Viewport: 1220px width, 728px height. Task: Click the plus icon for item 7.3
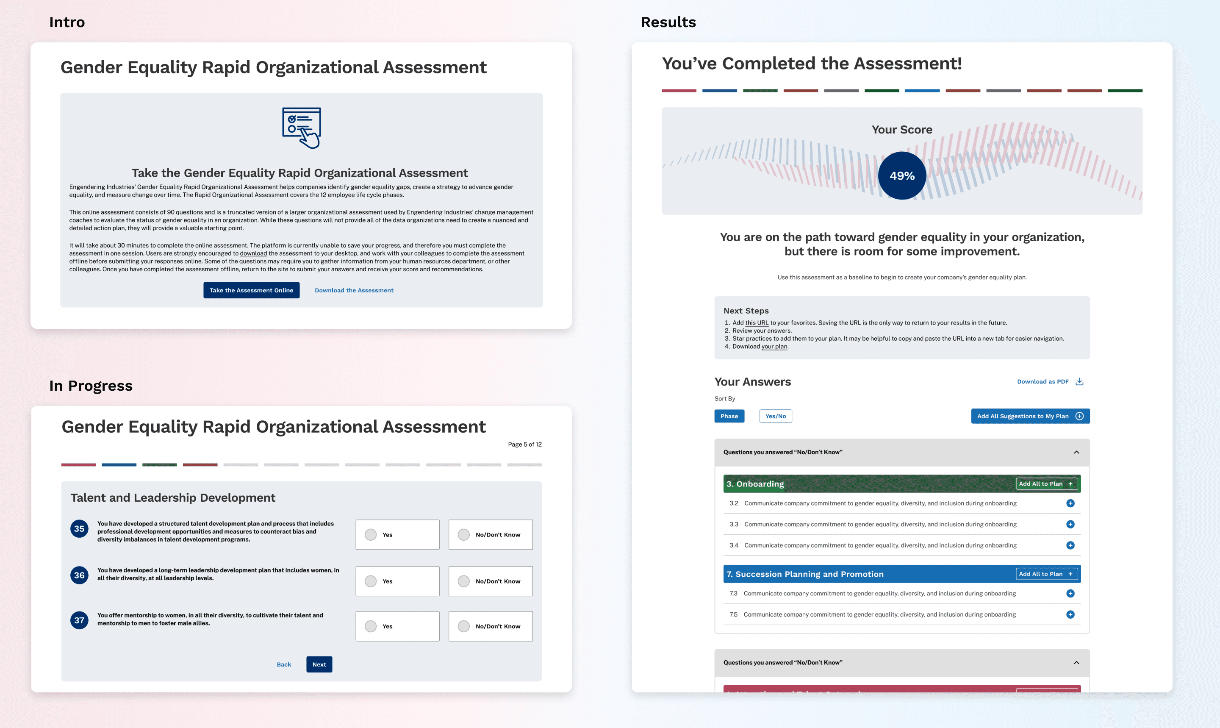point(1070,594)
